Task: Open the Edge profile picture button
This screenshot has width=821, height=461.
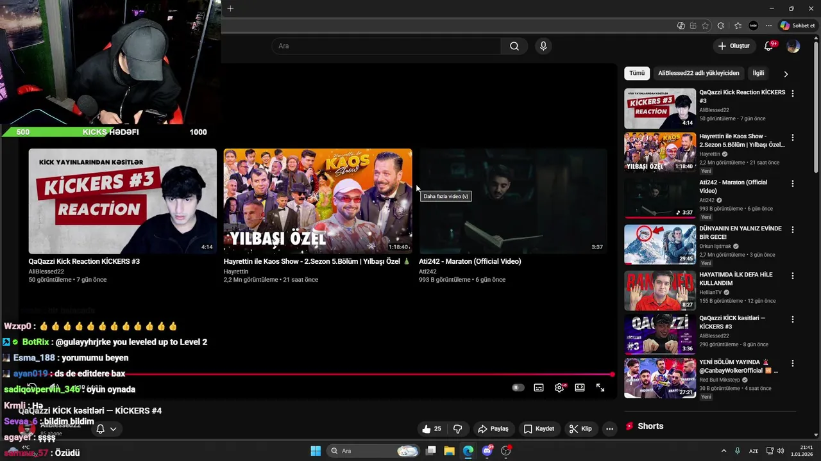Action: point(753,26)
